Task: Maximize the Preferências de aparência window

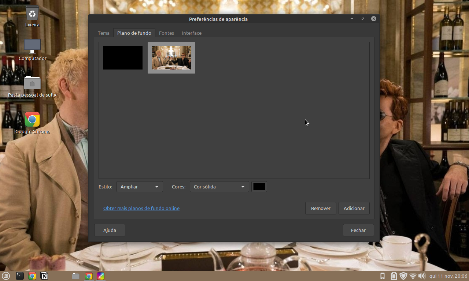Action: (x=363, y=19)
